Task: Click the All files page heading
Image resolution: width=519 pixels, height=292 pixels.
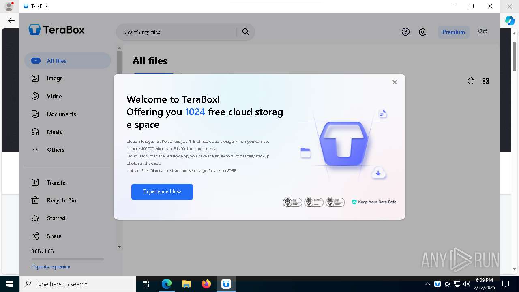Action: (x=150, y=61)
